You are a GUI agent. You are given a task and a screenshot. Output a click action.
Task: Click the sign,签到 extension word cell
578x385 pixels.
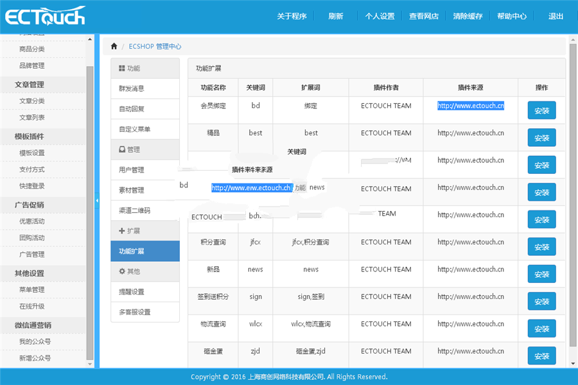point(311,296)
